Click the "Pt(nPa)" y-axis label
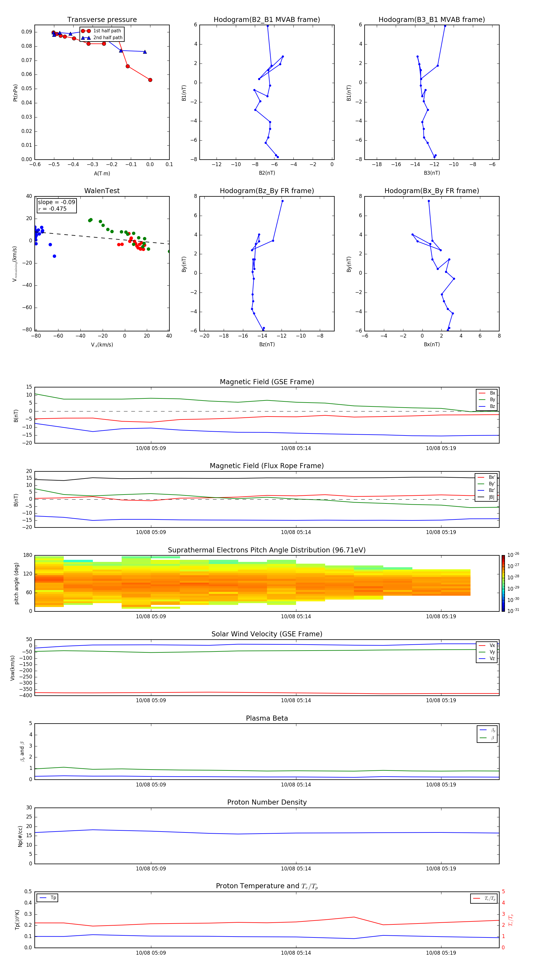The height and width of the screenshot is (979, 534). click(15, 92)
